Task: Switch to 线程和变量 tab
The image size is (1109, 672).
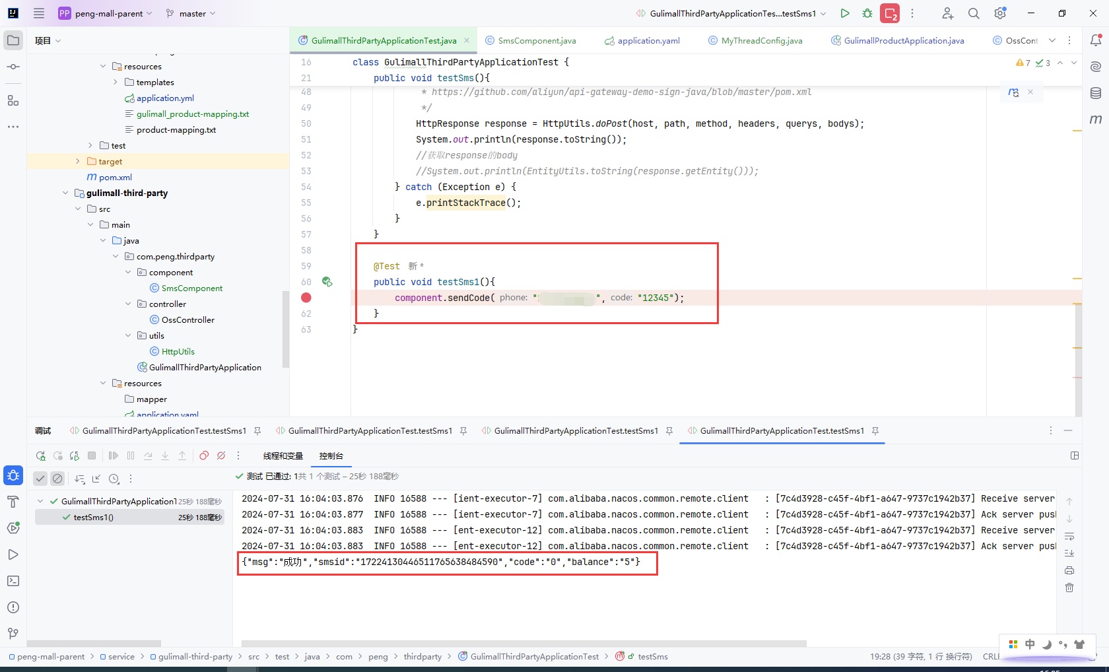Action: (283, 456)
